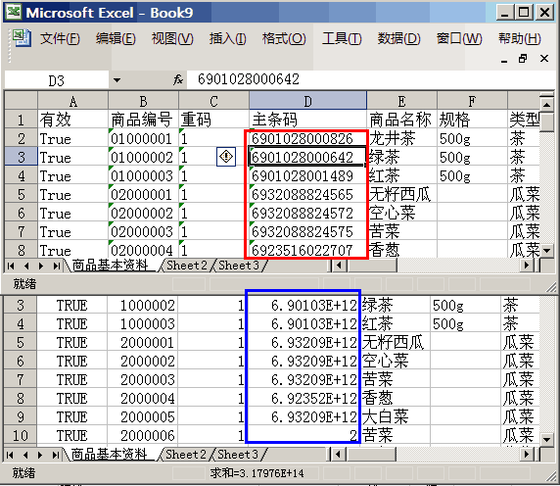Switch to Sheet2 tab in upper pane
This screenshot has width=560, height=486.
187,266
